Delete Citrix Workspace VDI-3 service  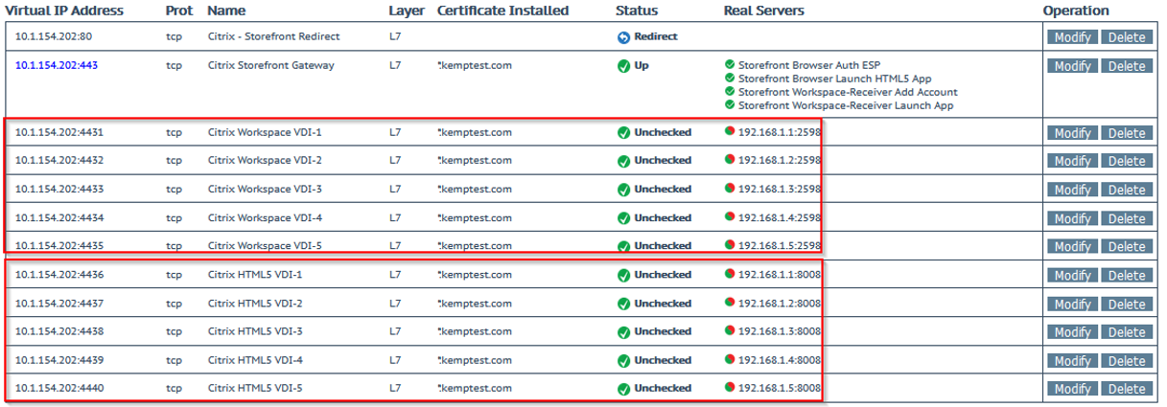tap(1126, 190)
